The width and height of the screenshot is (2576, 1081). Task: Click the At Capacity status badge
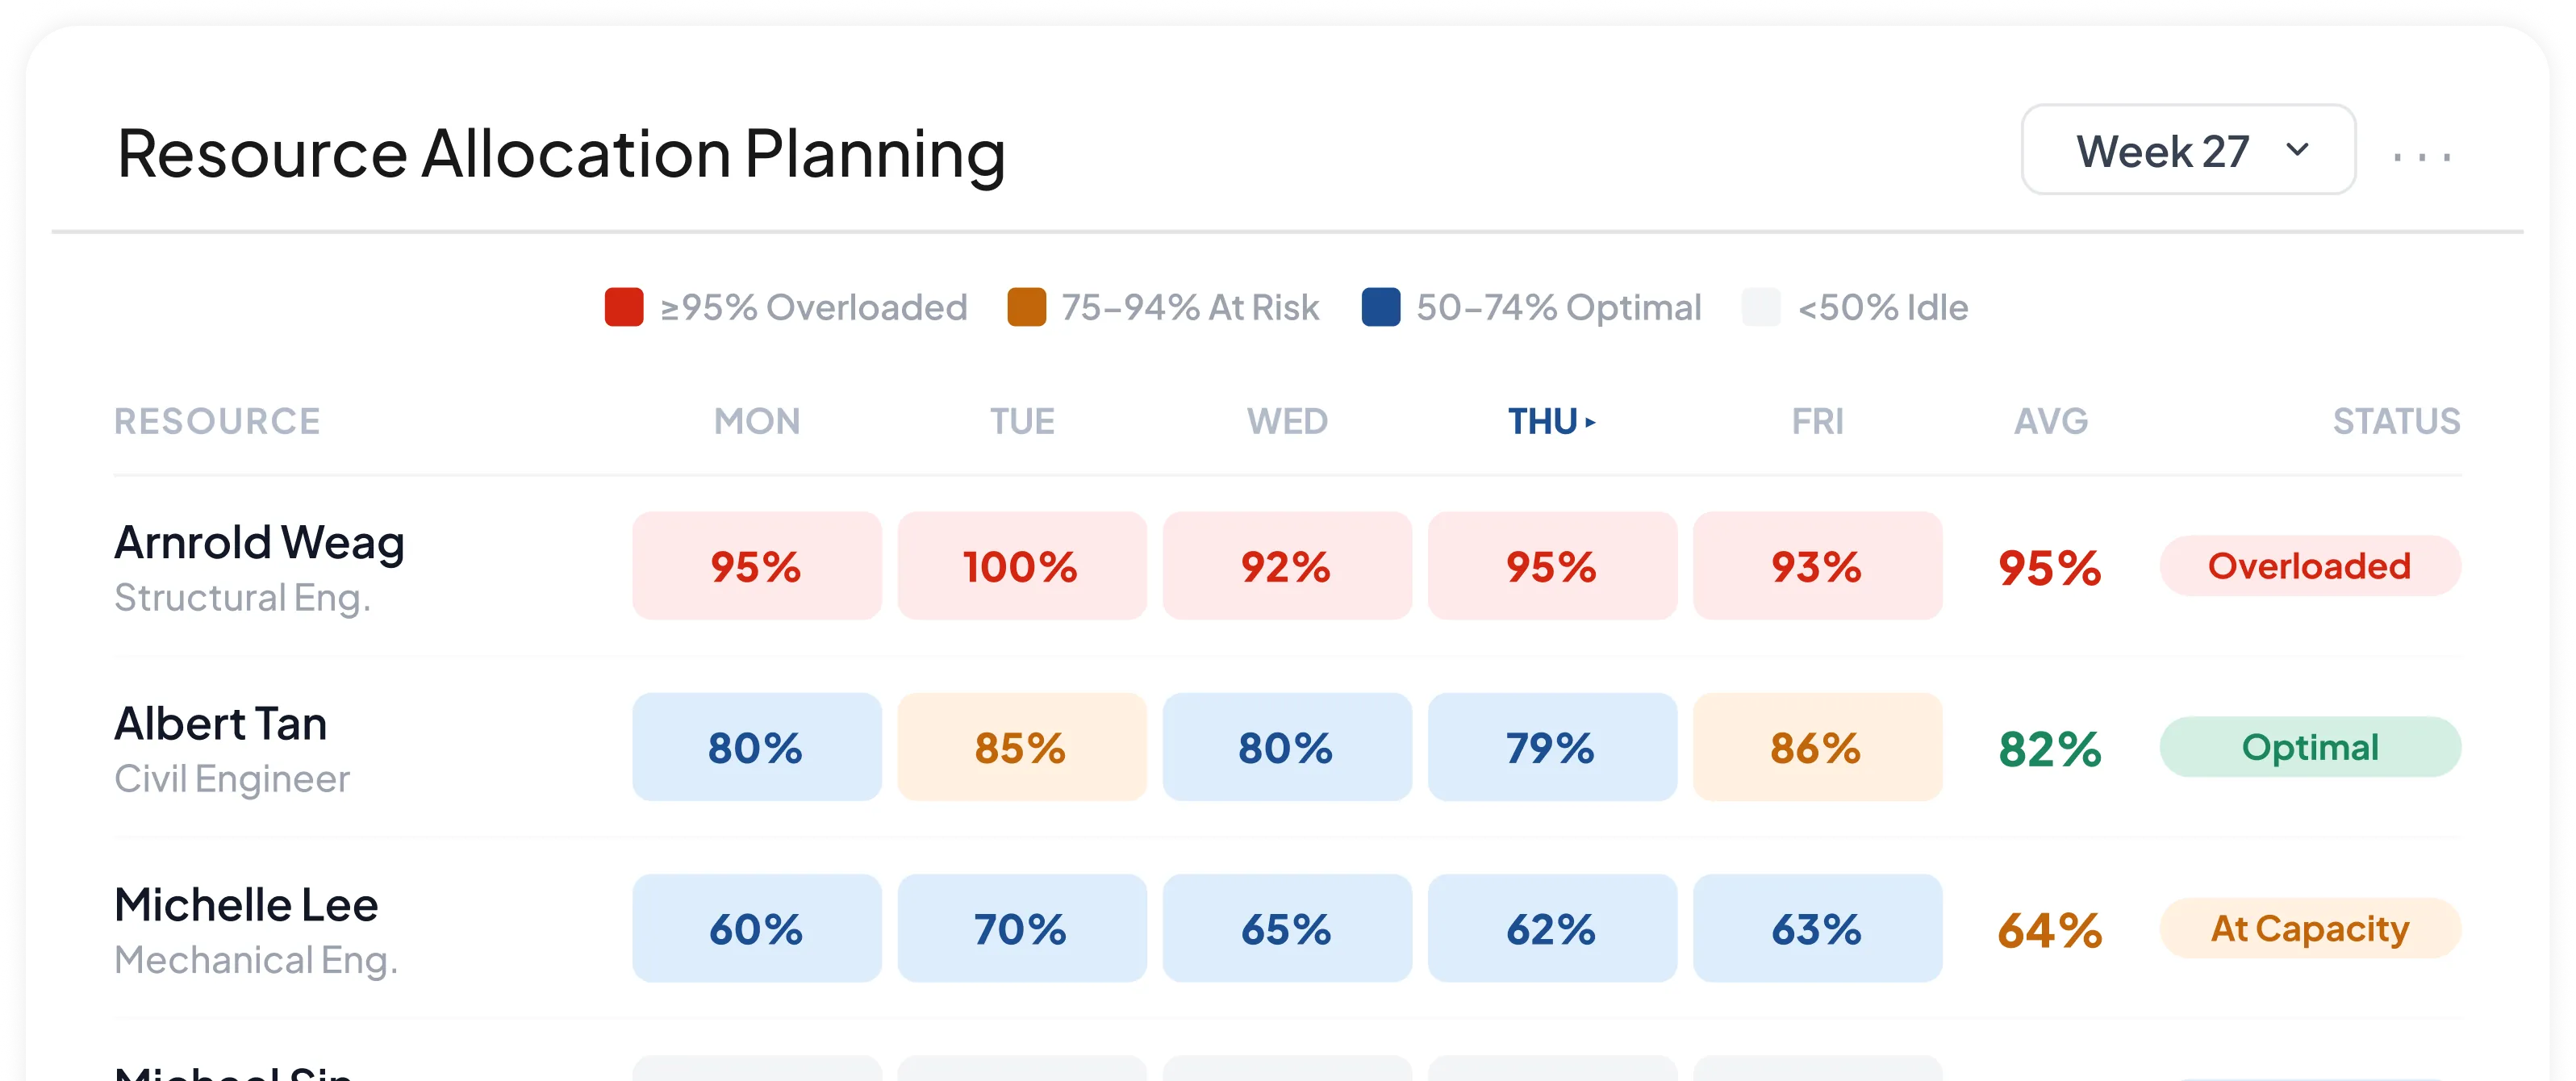click(x=2310, y=928)
